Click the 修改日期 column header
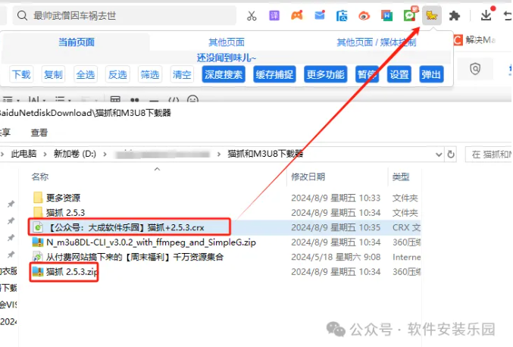 tap(308, 177)
